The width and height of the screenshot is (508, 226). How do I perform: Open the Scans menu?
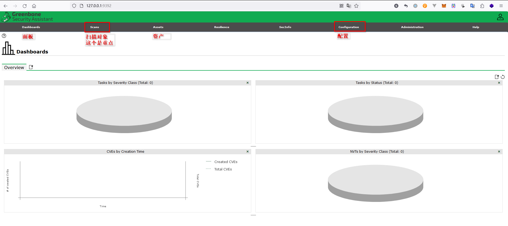[95, 27]
